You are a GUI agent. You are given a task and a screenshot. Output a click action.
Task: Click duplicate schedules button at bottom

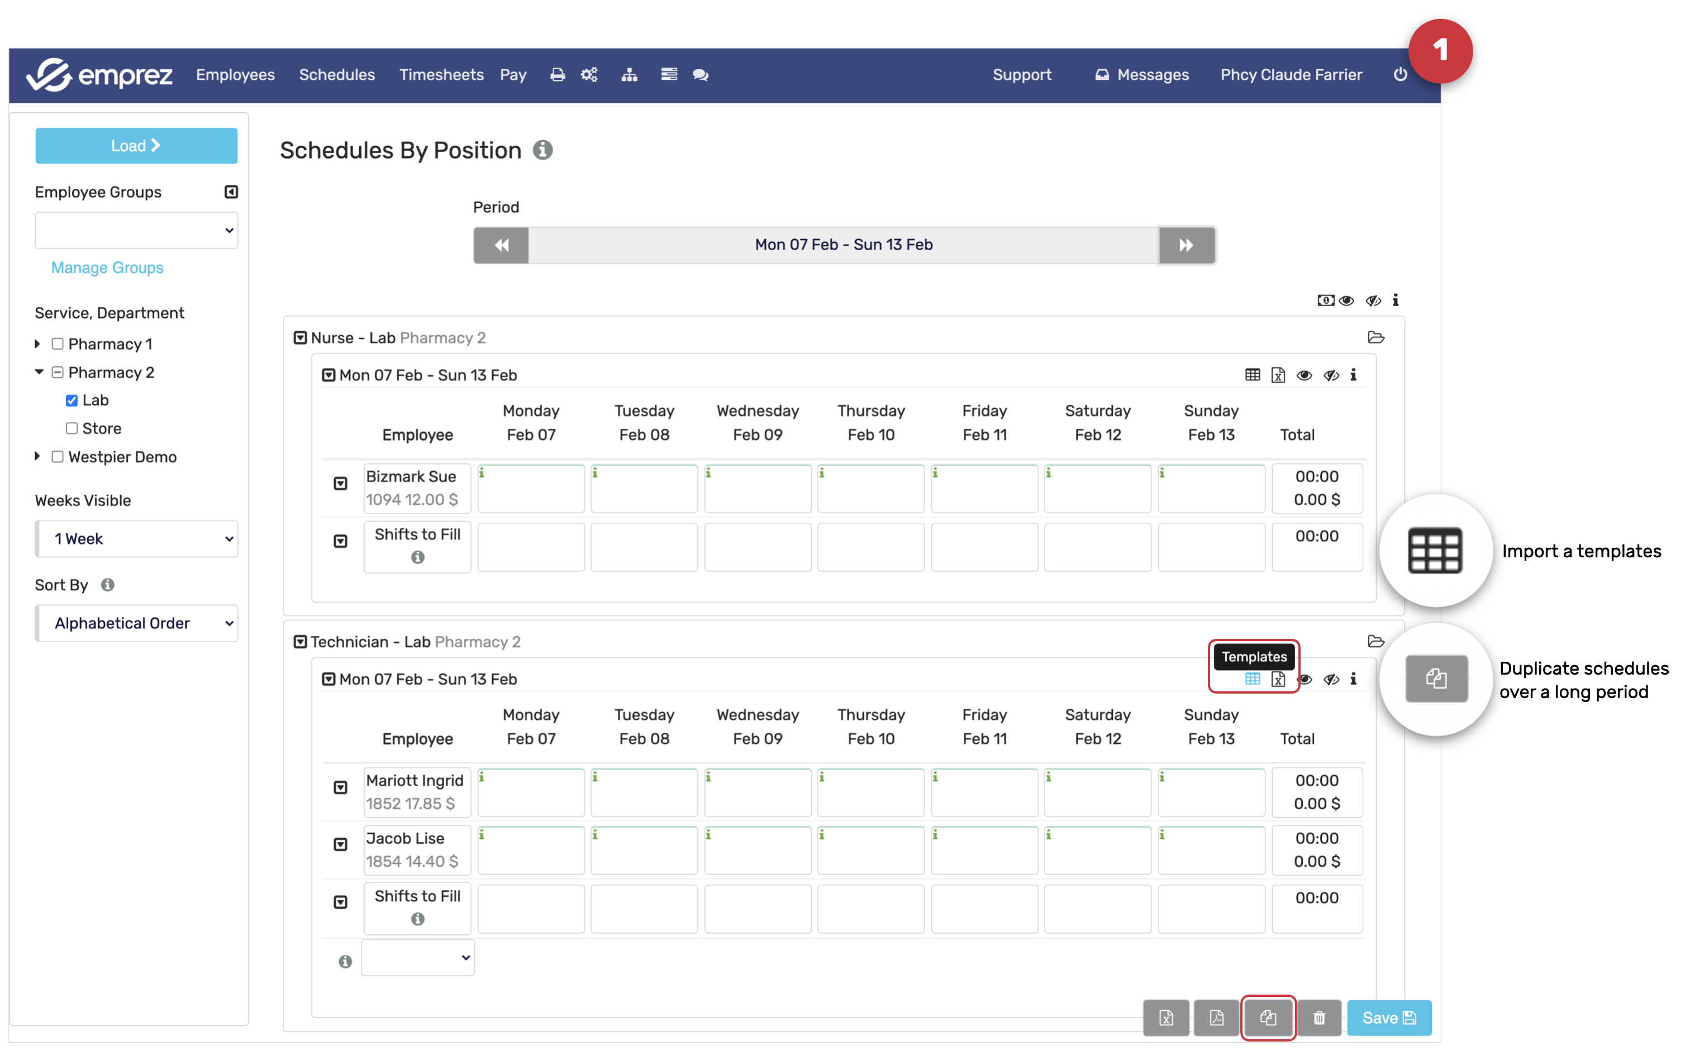click(x=1268, y=1017)
